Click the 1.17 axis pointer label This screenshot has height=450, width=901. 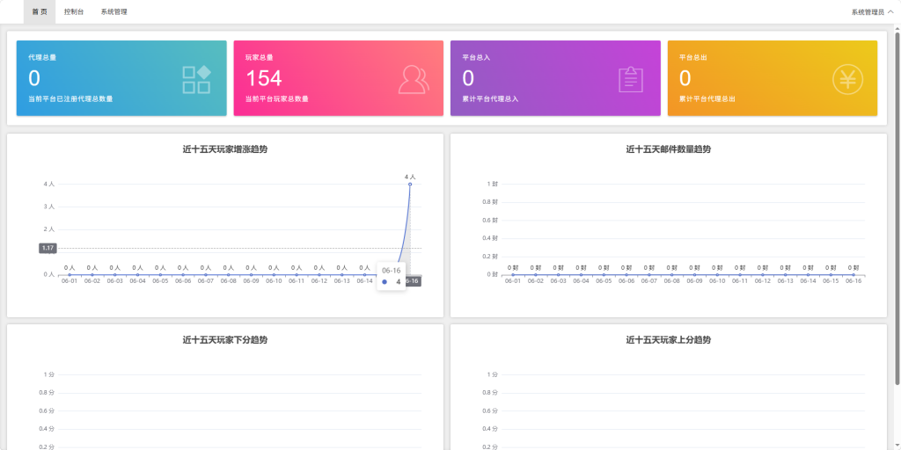click(48, 248)
